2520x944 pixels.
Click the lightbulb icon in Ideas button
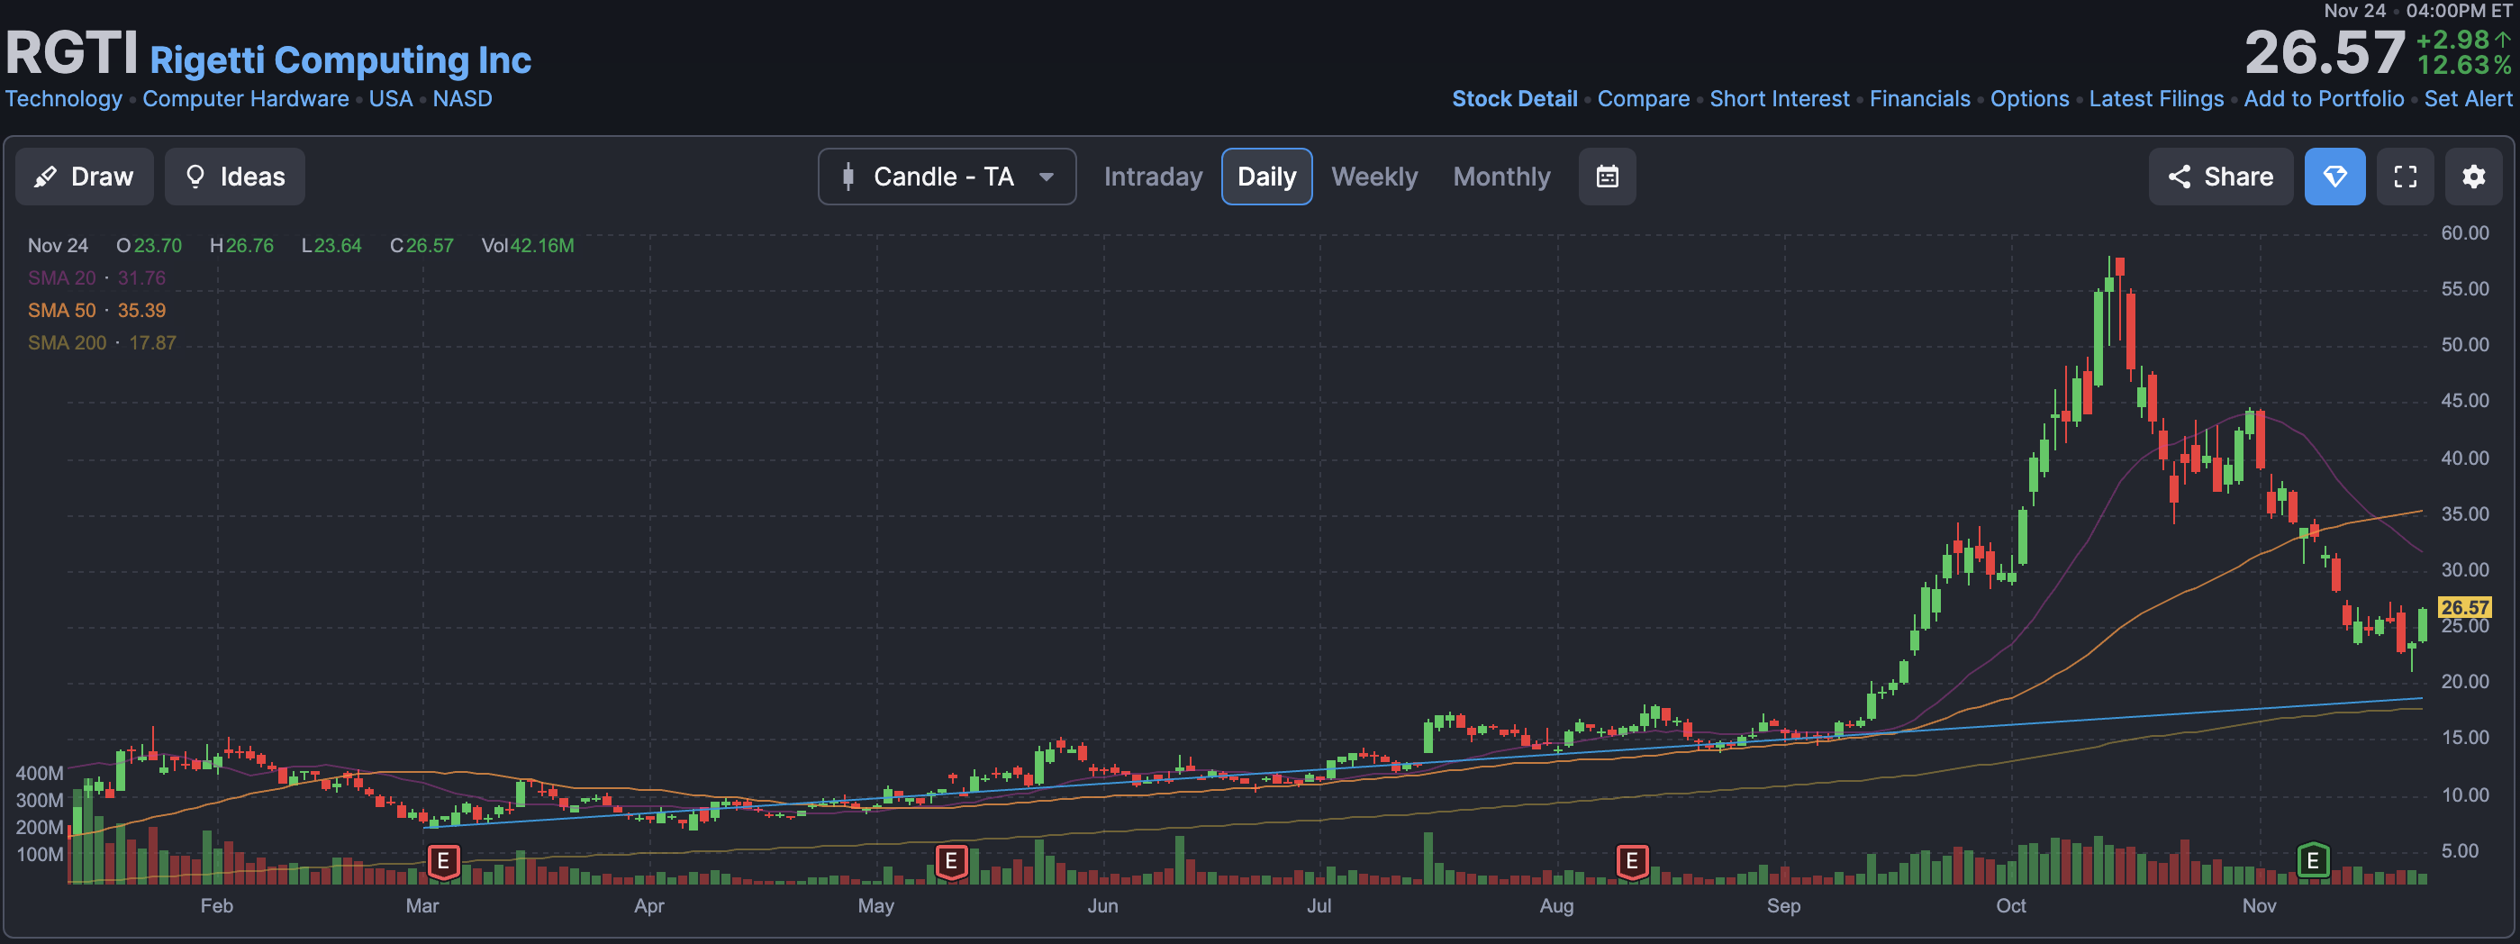195,177
